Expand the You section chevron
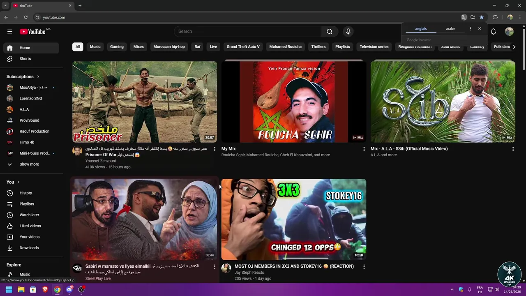Screen dimensions: 526x296 (x=18, y=182)
